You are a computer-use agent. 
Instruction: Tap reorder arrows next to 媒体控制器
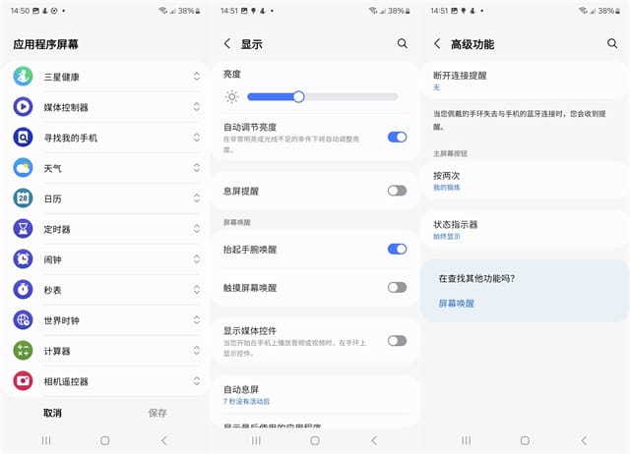coord(196,107)
